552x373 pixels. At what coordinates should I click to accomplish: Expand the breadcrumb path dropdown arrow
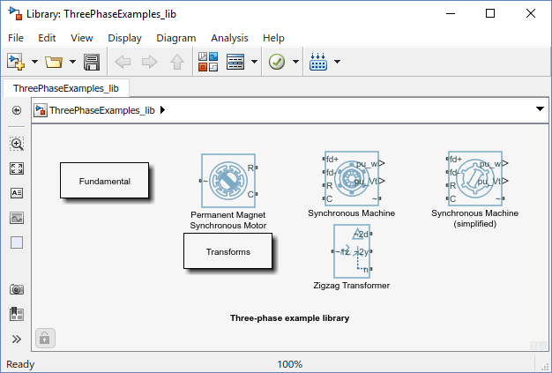pyautogui.click(x=540, y=109)
